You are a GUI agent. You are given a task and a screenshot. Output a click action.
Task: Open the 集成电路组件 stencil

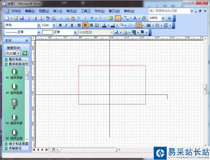(16, 64)
